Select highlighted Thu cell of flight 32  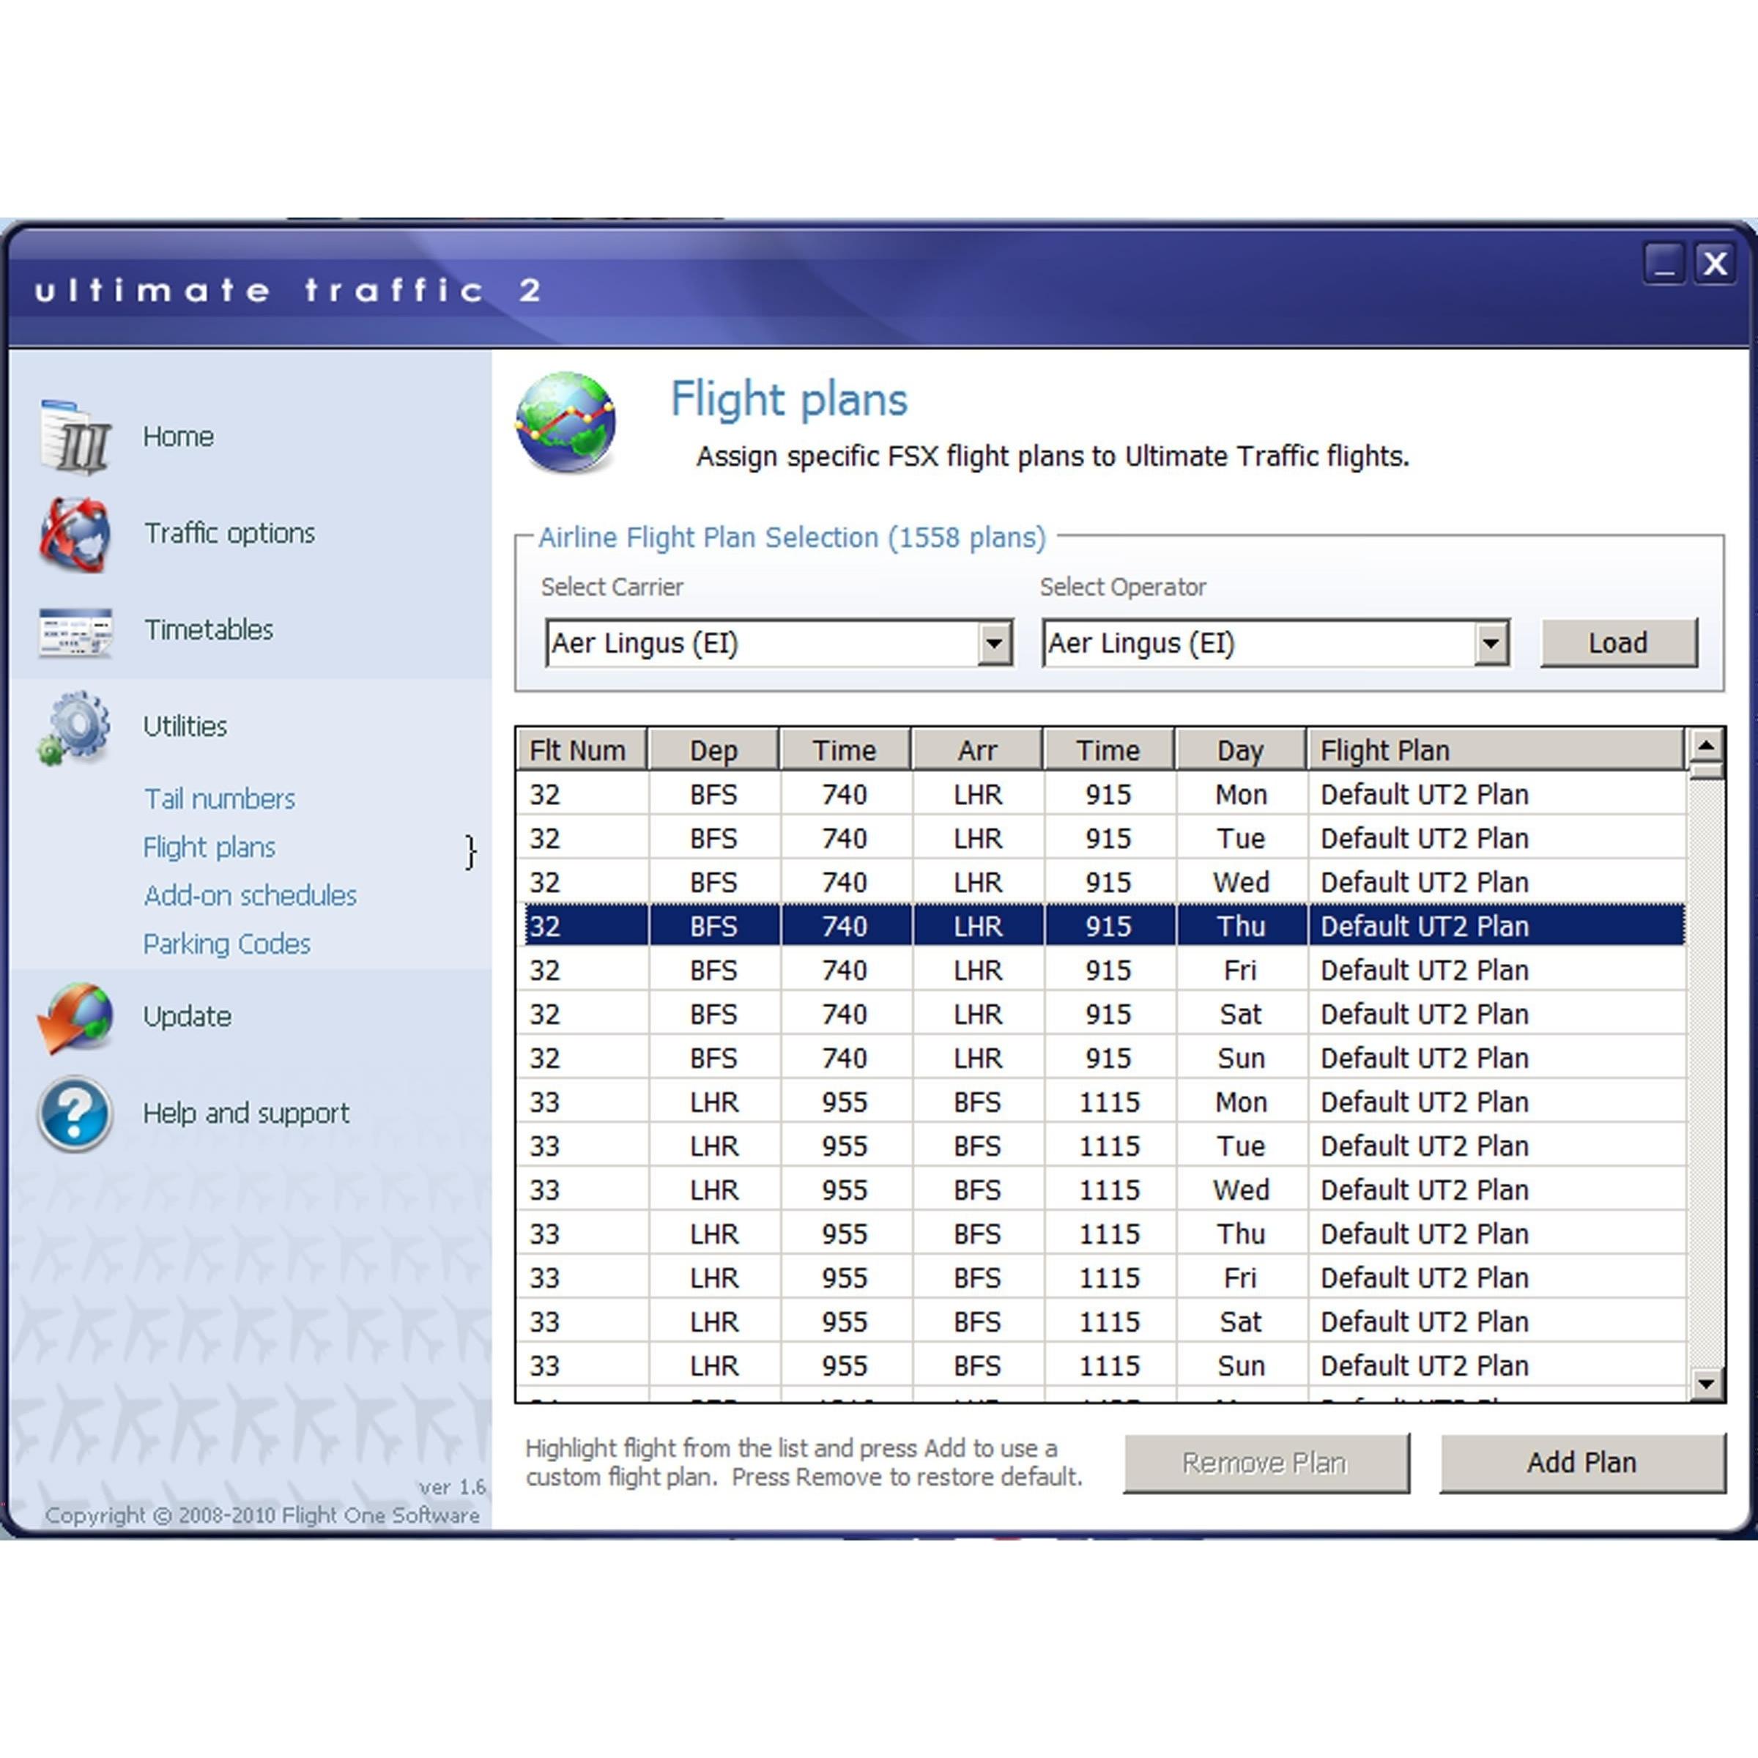coord(1241,927)
